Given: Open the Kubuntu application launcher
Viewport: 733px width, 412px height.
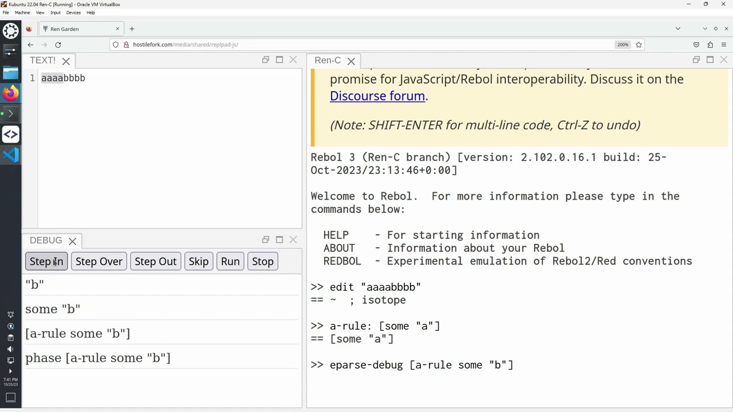Looking at the screenshot, I should pyautogui.click(x=10, y=31).
